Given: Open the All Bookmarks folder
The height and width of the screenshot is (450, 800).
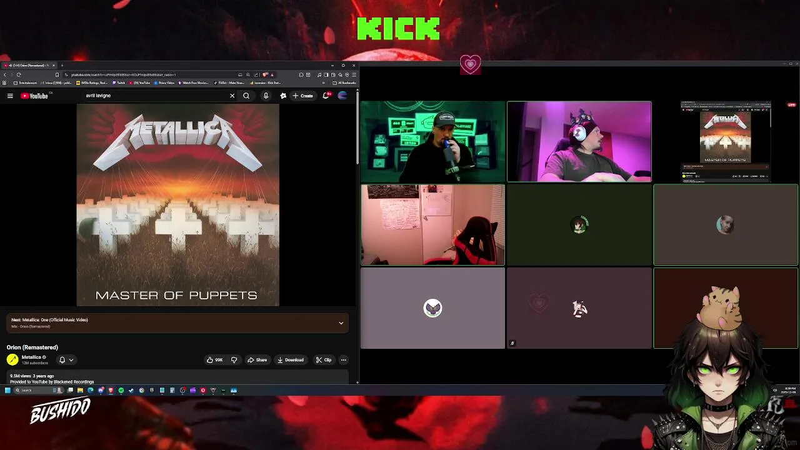Looking at the screenshot, I should [344, 82].
